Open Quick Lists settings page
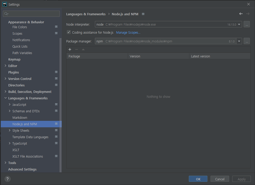The width and height of the screenshot is (255, 185). [20, 47]
